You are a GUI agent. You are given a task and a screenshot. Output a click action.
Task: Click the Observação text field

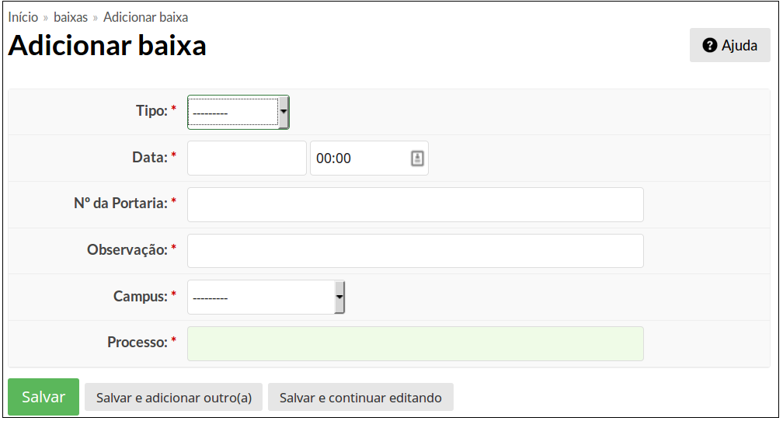tap(416, 251)
